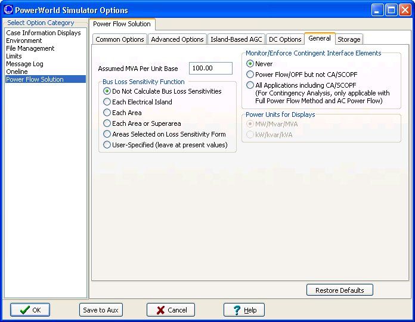Open the DC Options tab
The width and height of the screenshot is (415, 322).
[x=285, y=39]
